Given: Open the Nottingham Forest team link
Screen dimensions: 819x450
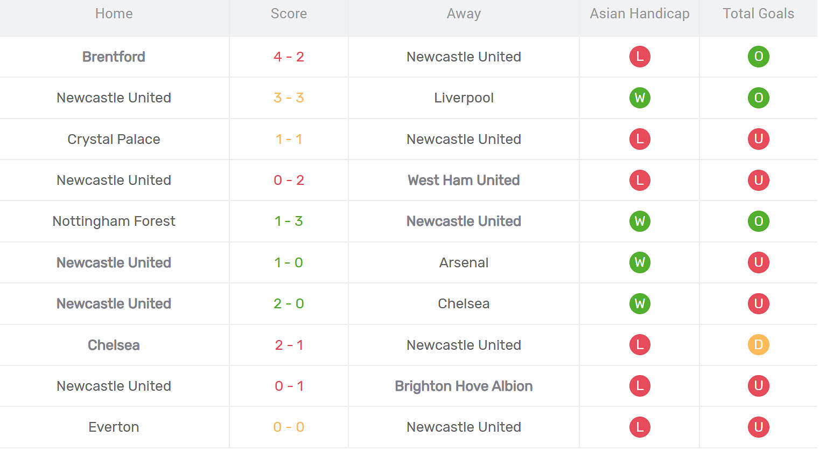Looking at the screenshot, I should 114,221.
